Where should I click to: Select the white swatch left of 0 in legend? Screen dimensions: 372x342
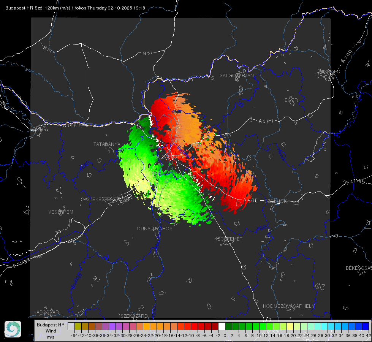tap(222, 326)
